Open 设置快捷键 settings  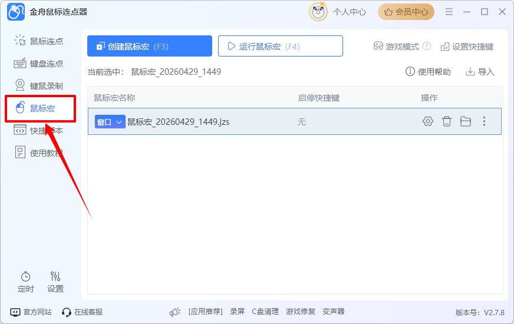tap(467, 47)
